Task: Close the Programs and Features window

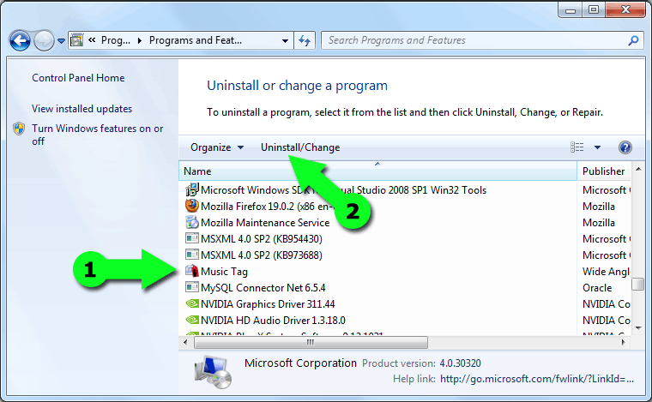Action: point(625,9)
